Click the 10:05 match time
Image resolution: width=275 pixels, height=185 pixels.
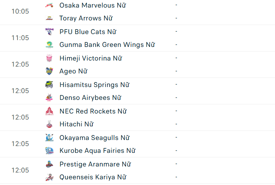pos(20,11)
